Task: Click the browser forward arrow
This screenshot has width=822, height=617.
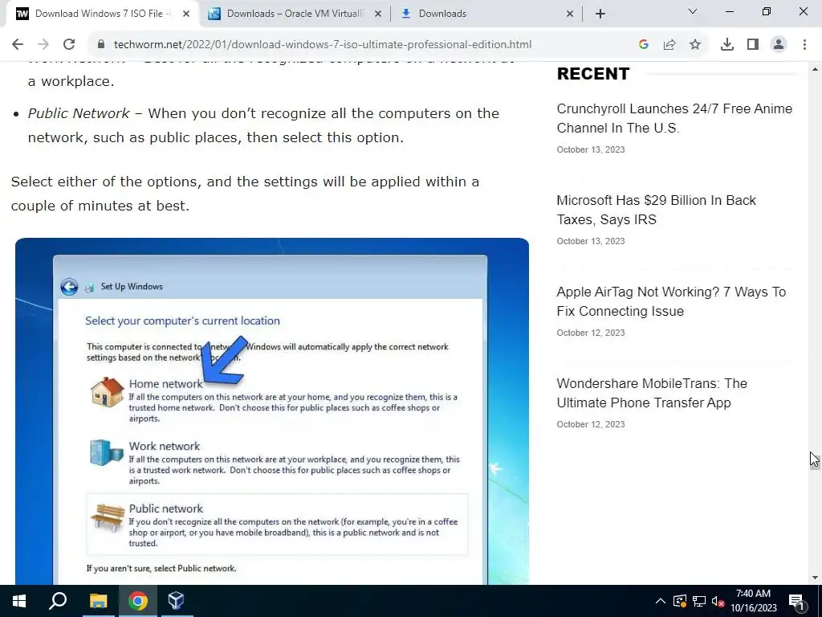Action: (x=43, y=45)
